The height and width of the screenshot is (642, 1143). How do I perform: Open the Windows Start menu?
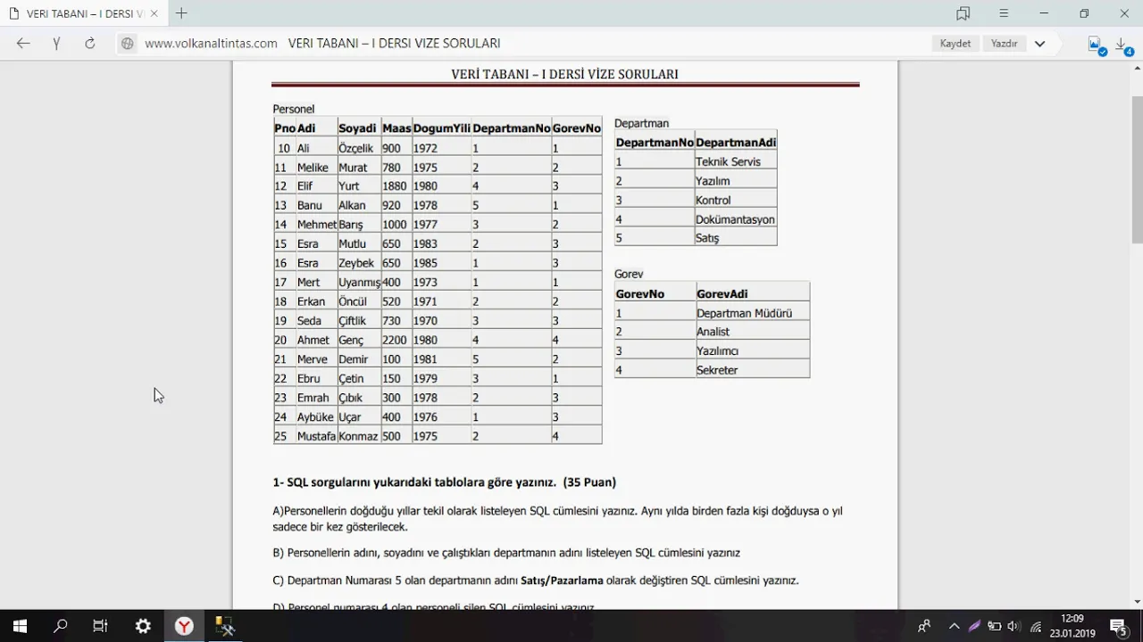tap(20, 626)
